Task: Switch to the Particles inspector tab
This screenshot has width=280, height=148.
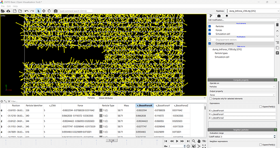Action: [x=91, y=98]
